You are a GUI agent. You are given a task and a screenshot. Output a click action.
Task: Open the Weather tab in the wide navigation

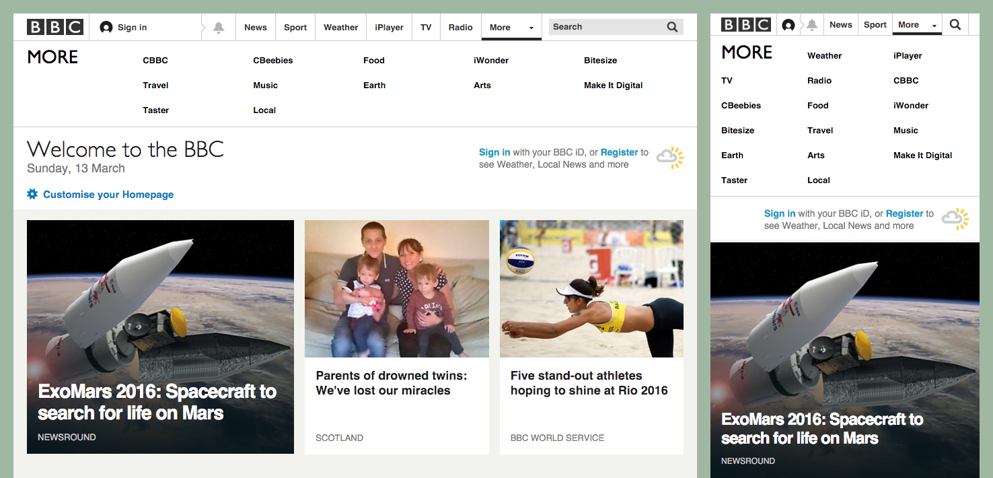pyautogui.click(x=341, y=28)
